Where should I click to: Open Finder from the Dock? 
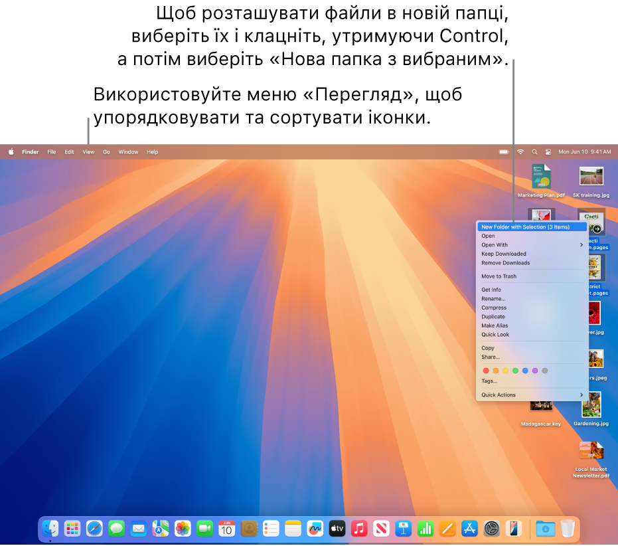(x=50, y=529)
